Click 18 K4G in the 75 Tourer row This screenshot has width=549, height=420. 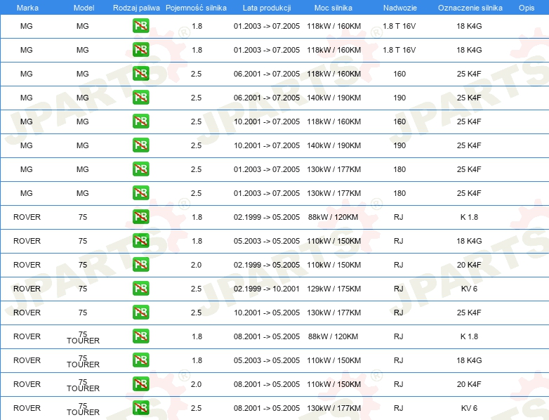(469, 360)
